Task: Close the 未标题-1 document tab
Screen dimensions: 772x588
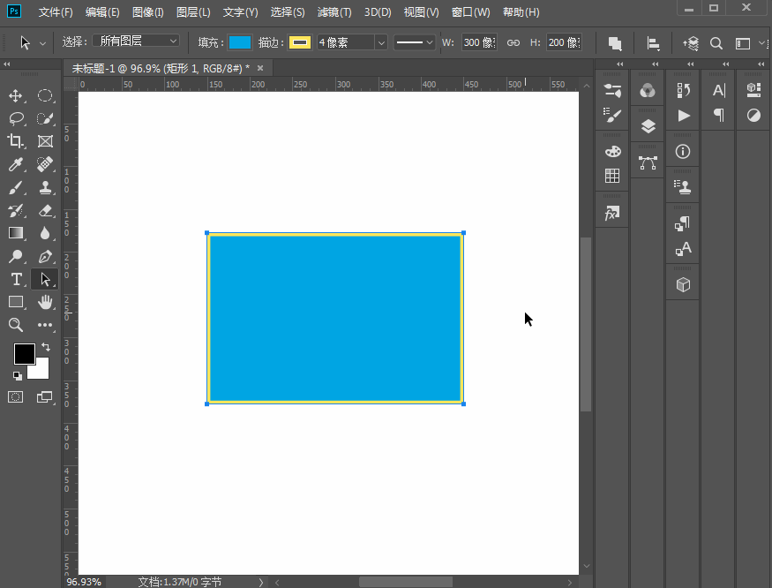Action: tap(260, 68)
